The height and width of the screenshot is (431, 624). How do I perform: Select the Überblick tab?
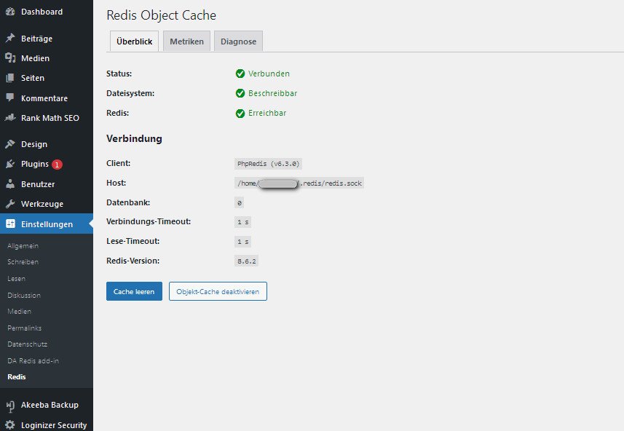[134, 41]
